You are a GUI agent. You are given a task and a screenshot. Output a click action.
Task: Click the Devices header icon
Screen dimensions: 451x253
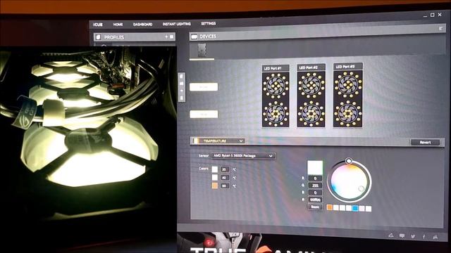tap(194, 37)
